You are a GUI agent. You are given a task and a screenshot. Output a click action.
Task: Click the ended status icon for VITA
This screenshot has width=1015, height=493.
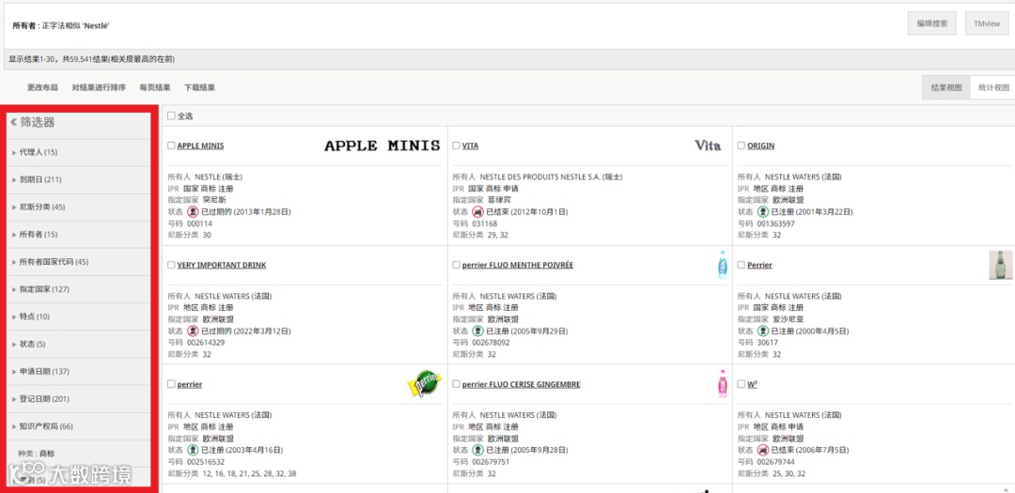[477, 212]
